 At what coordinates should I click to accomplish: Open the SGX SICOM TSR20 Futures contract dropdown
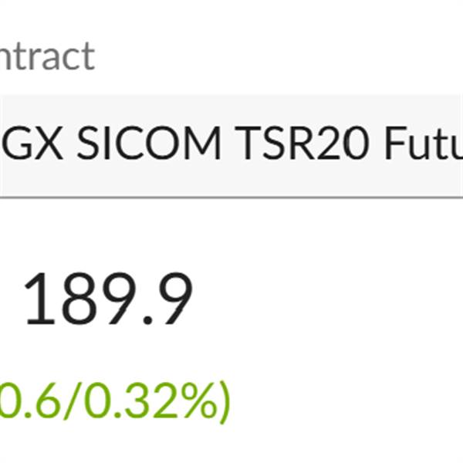coord(231,146)
